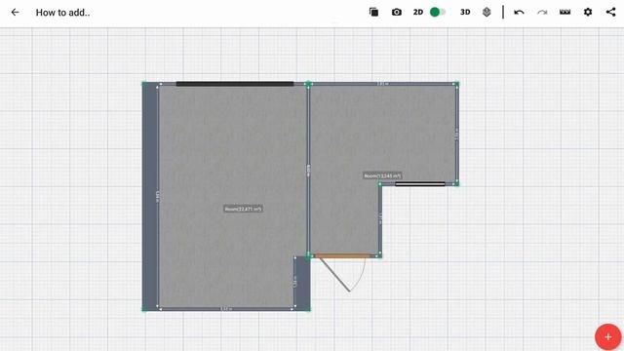The image size is (624, 351).
Task: Redo the last action
Action: (542, 13)
